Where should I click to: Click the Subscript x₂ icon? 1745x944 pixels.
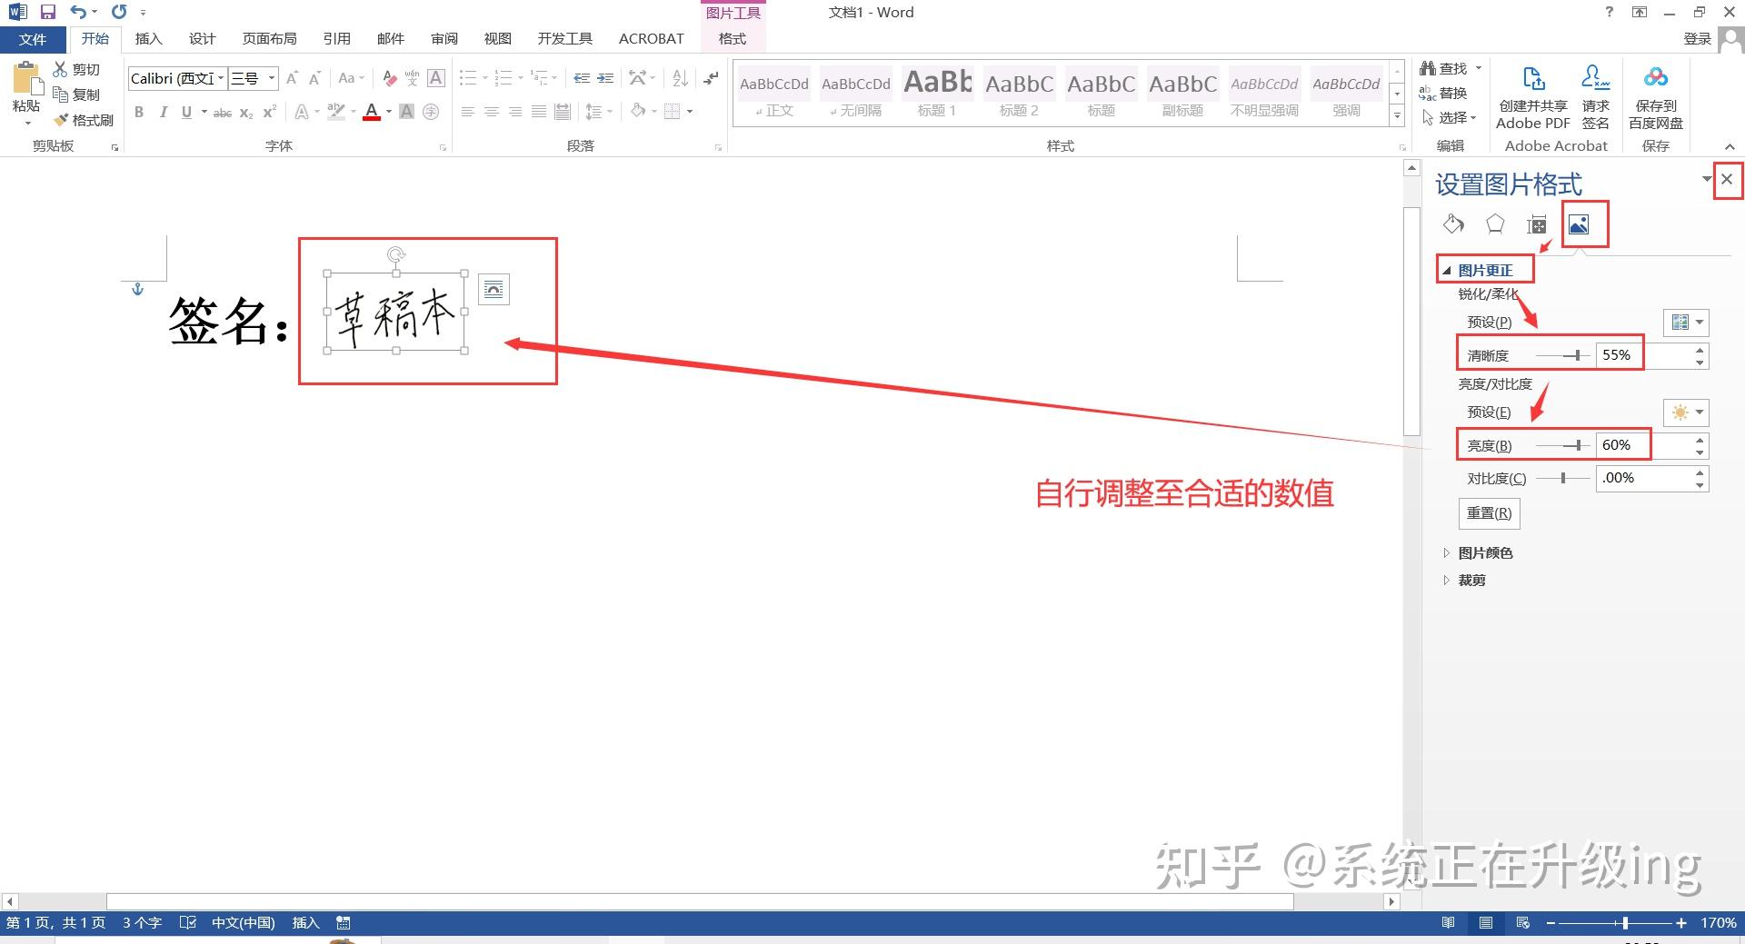pyautogui.click(x=246, y=112)
